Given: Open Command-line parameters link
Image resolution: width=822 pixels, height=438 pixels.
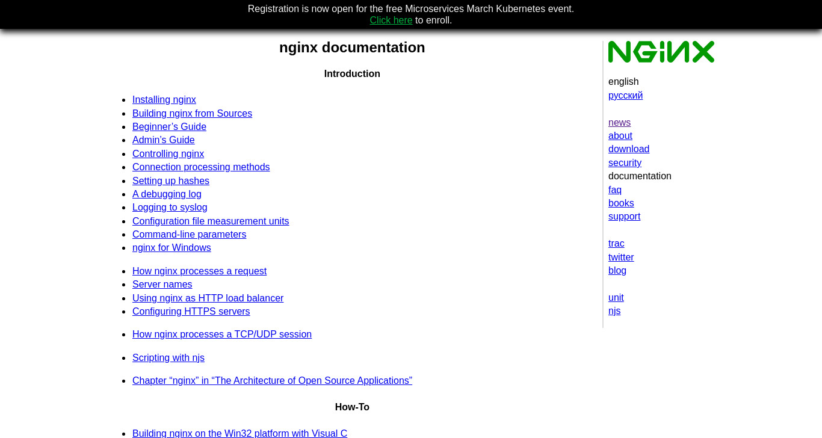Looking at the screenshot, I should coord(189,235).
